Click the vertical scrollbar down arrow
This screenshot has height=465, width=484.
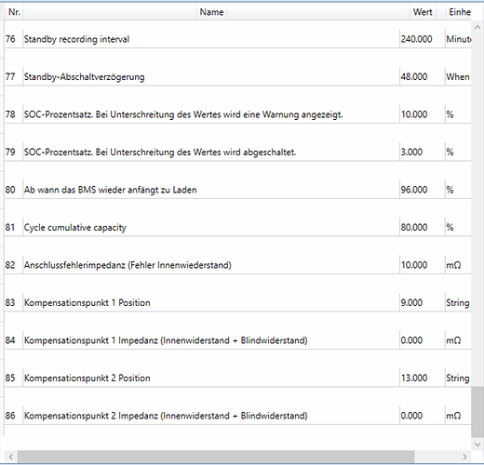tap(477, 445)
